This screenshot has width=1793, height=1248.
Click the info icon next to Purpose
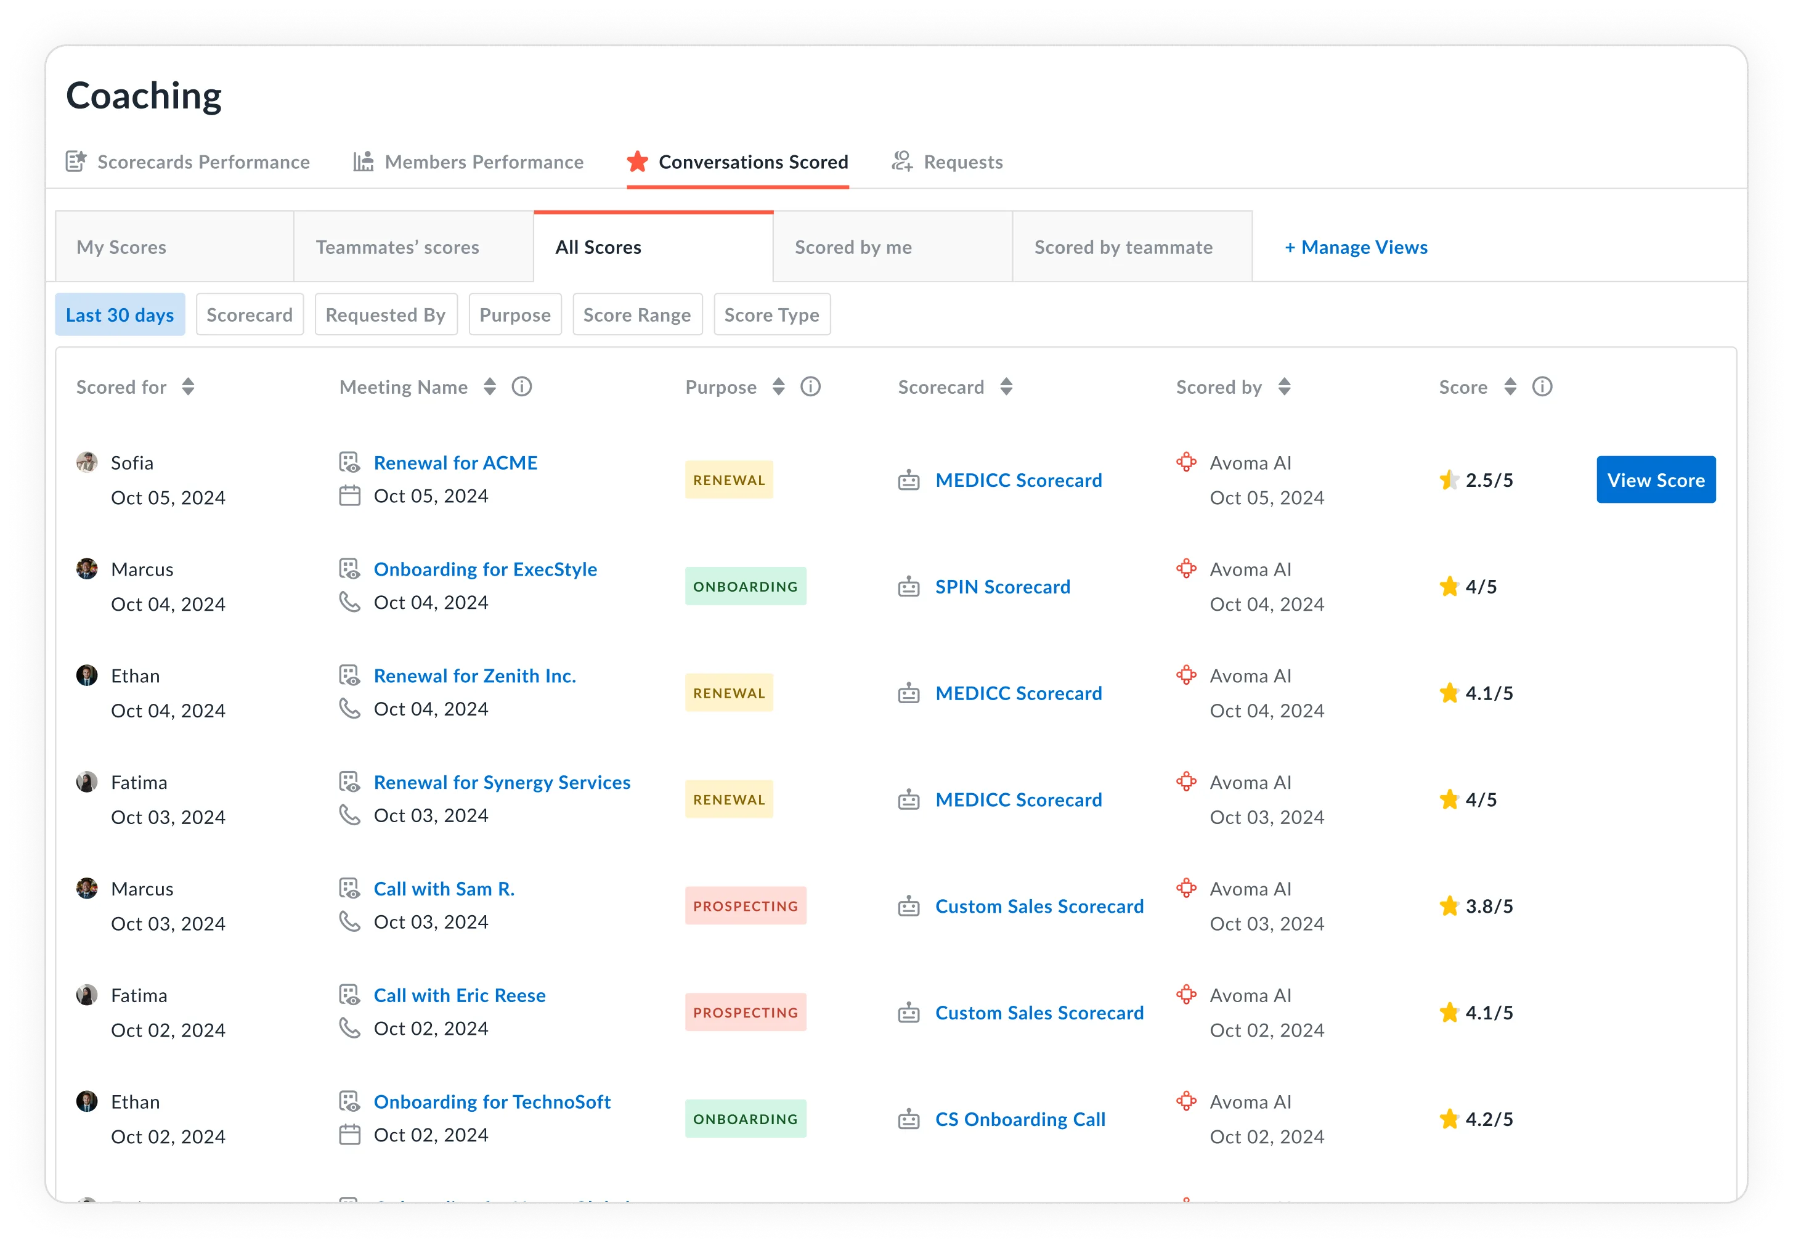click(x=811, y=386)
